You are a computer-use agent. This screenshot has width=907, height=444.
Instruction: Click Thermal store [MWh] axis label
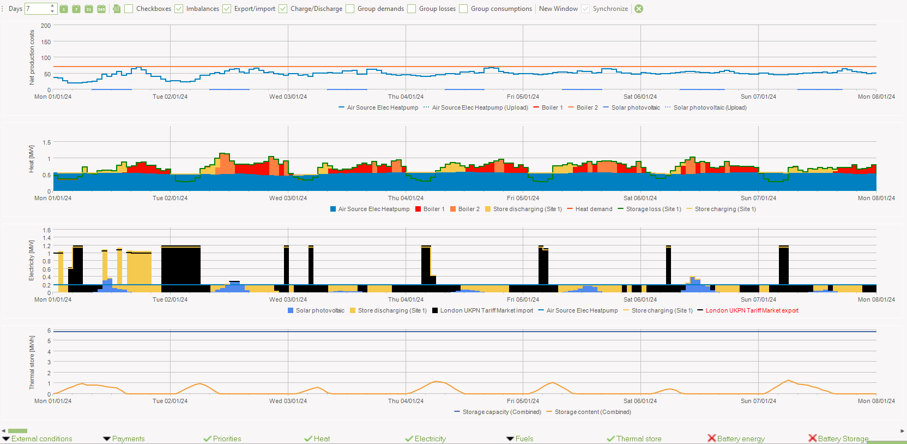point(32,362)
